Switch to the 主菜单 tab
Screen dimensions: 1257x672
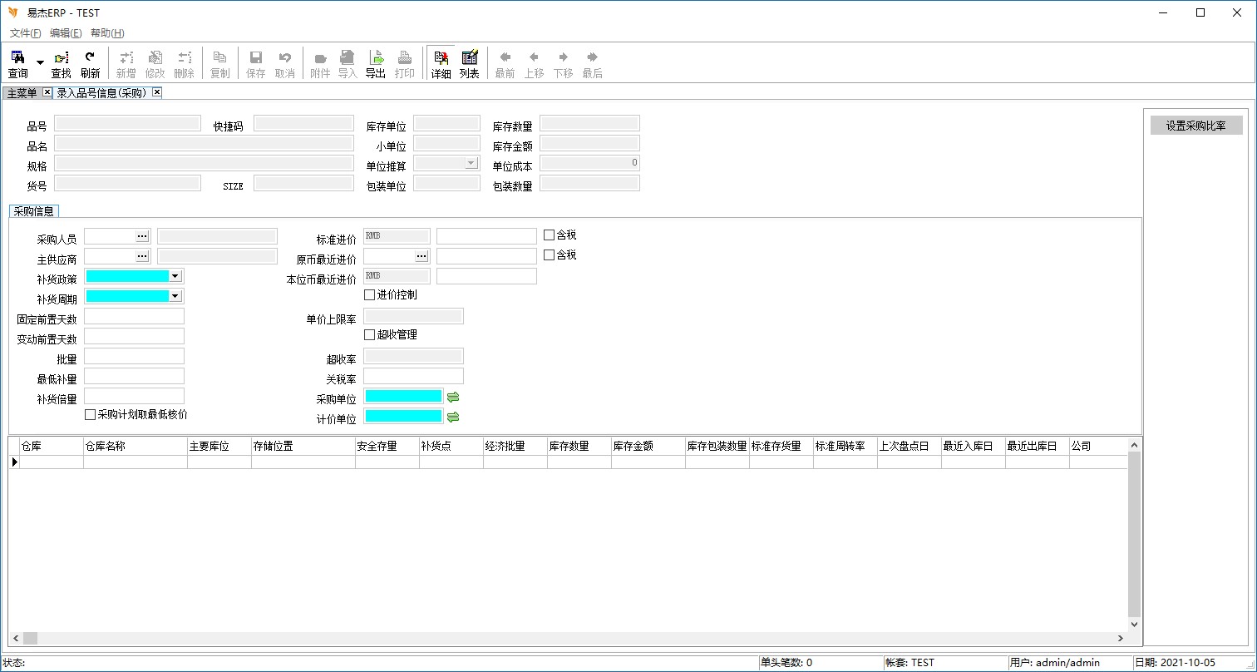pos(22,93)
